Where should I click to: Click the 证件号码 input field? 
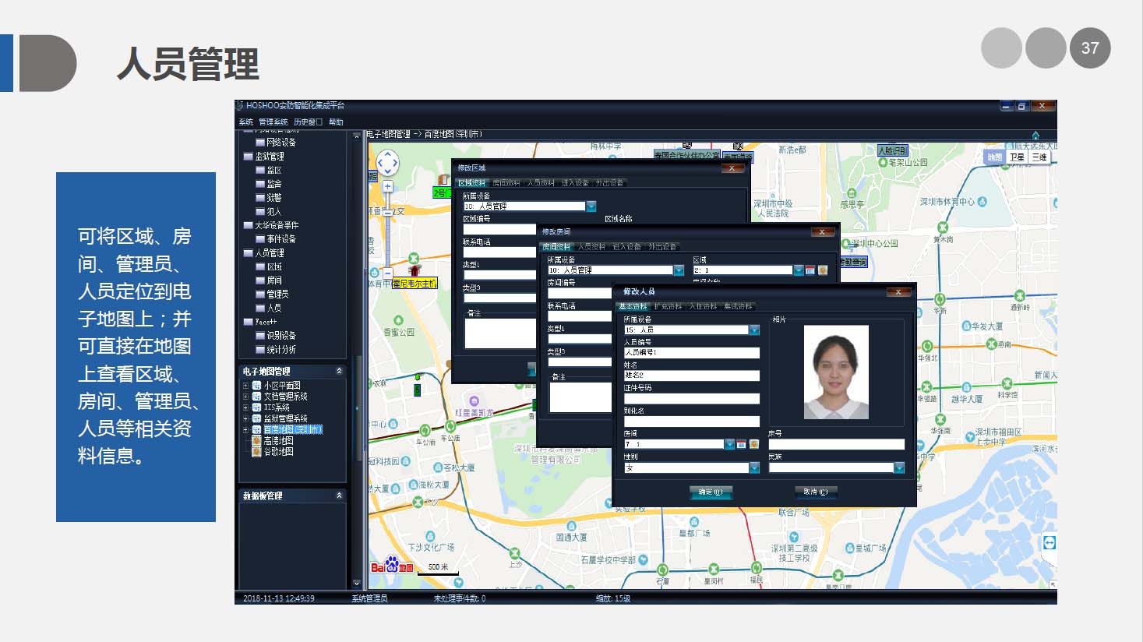[691, 399]
